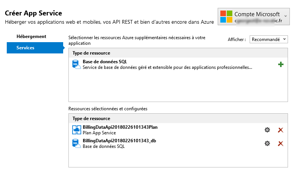Click the SQL database icon in available resources
294x178 pixels.
click(76, 64)
